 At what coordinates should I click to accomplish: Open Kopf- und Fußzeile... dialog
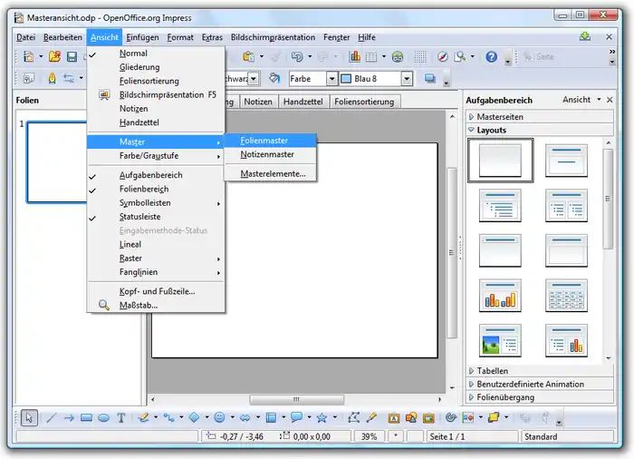coord(156,291)
